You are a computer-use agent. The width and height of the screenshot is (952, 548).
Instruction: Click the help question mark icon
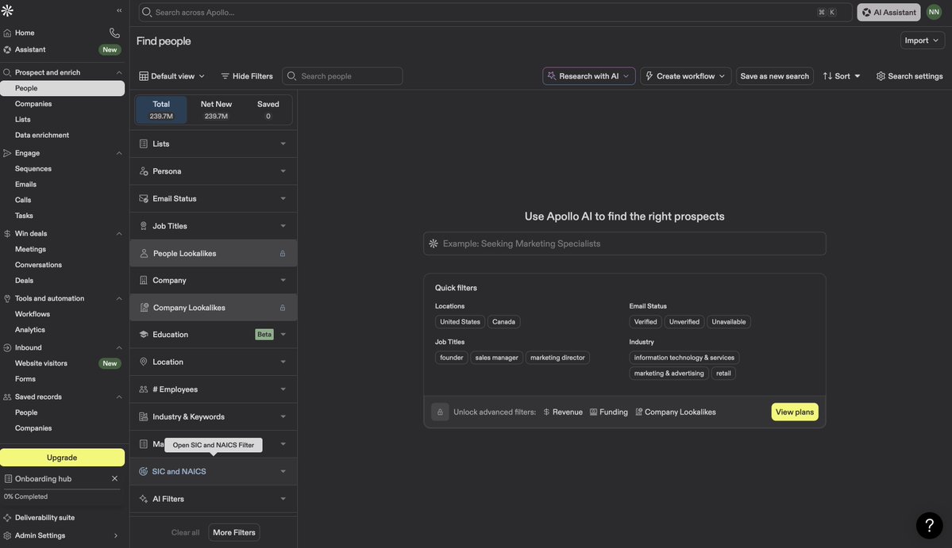[929, 526]
